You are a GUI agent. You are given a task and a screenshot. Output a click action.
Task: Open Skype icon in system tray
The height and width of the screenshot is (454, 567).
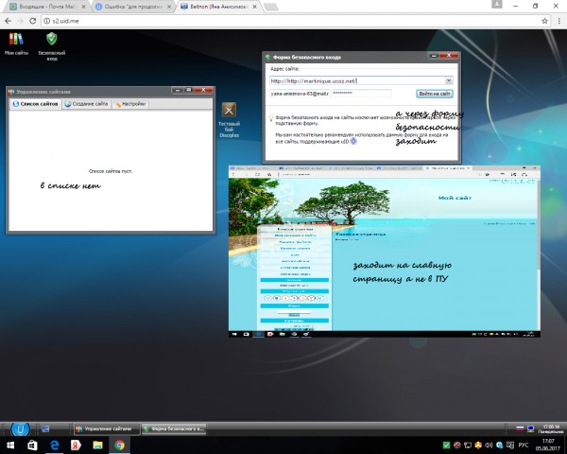[x=500, y=445]
